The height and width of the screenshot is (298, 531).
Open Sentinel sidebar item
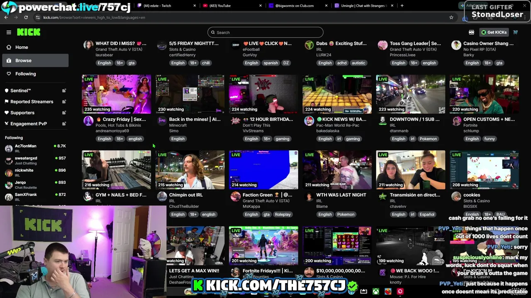pos(35,91)
